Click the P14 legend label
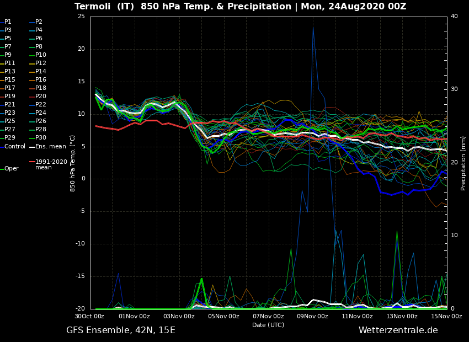Viewport: 469px width, 342px height. coord(40,72)
